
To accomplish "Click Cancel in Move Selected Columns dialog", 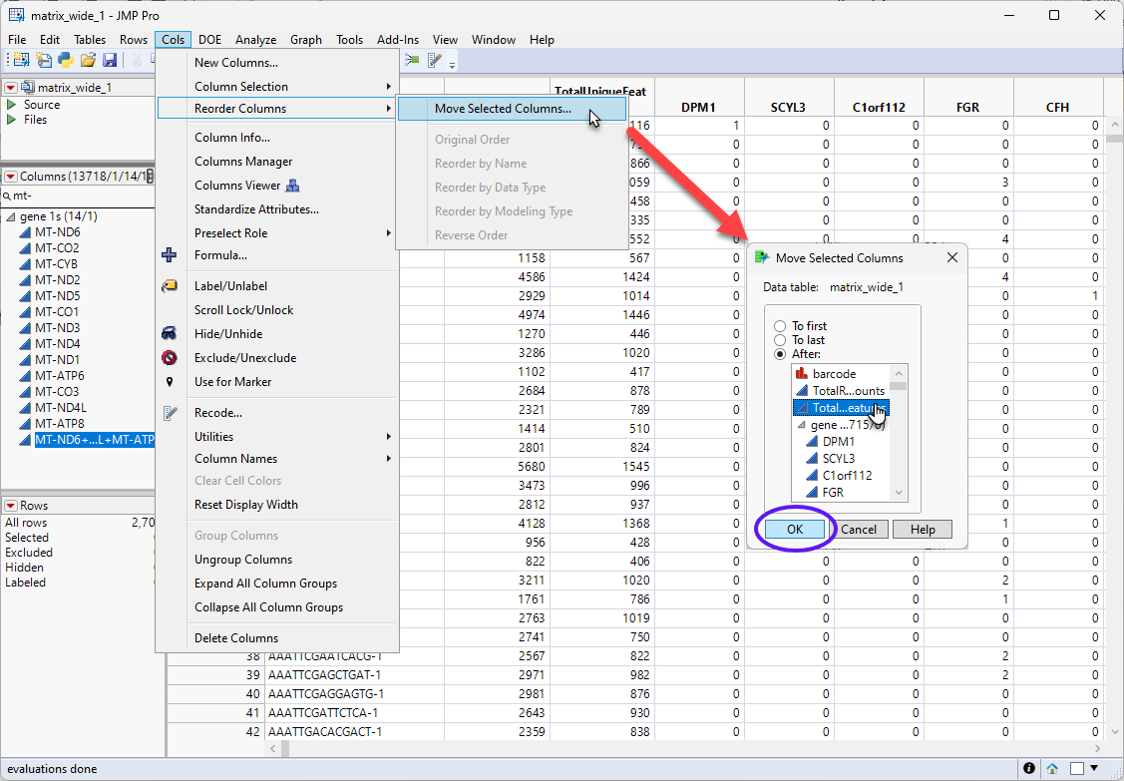I will pos(858,530).
